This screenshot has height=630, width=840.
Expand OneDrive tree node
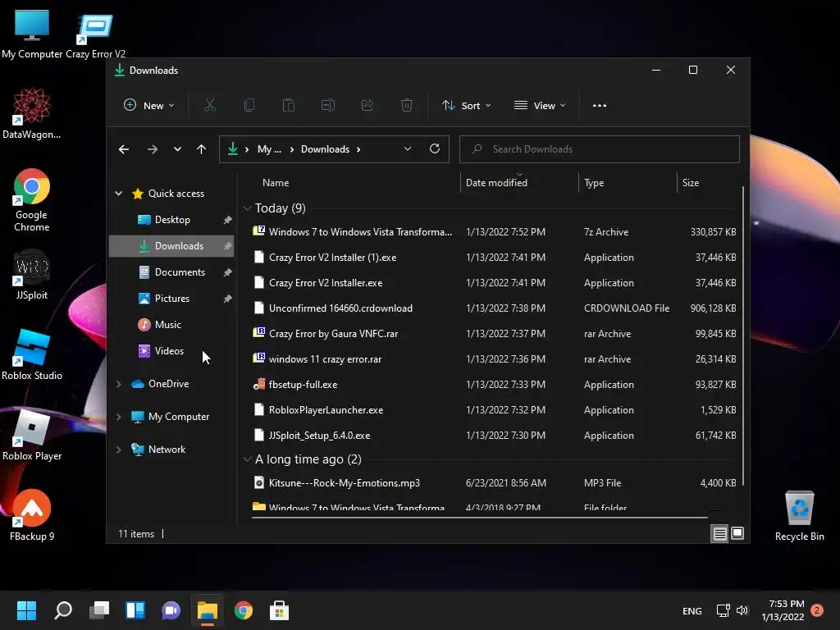pos(118,384)
